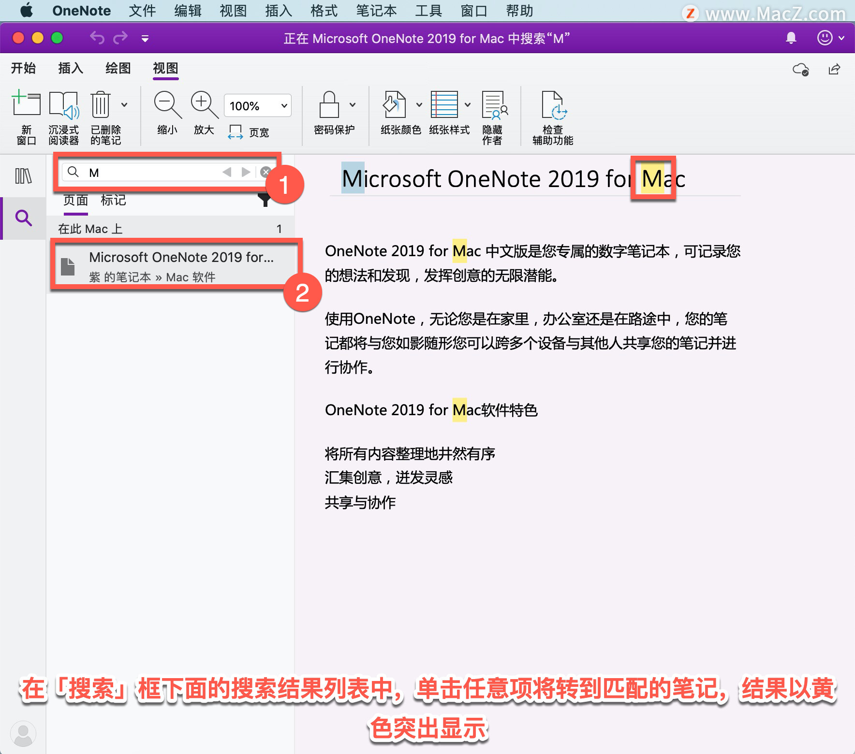Viewport: 855px width, 754px height.
Task: Open the 笔记本 menu
Action: [x=377, y=11]
